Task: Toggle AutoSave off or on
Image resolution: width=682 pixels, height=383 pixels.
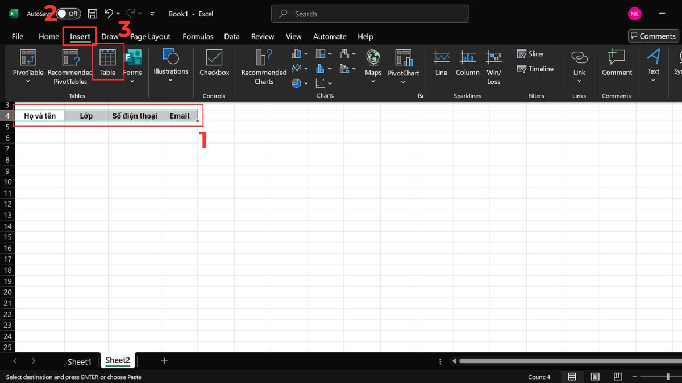Action: (x=68, y=13)
